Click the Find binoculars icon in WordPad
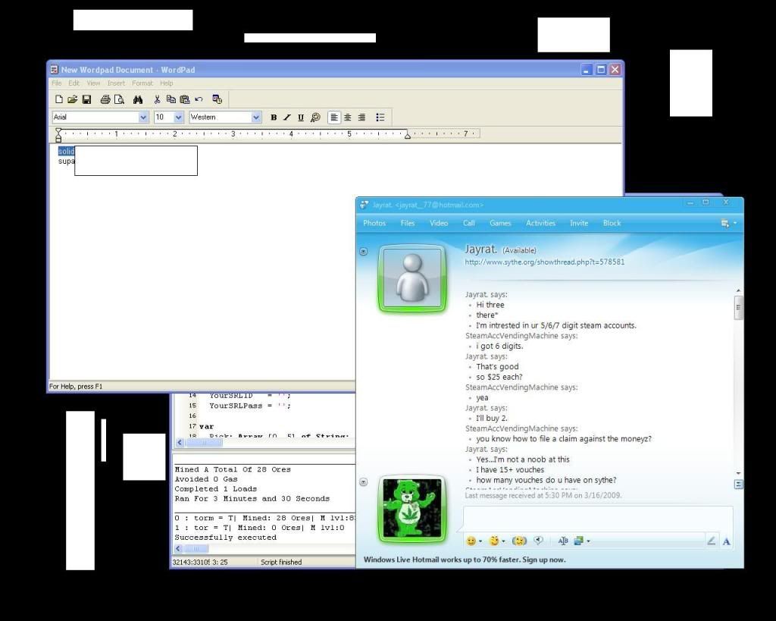 (x=138, y=99)
